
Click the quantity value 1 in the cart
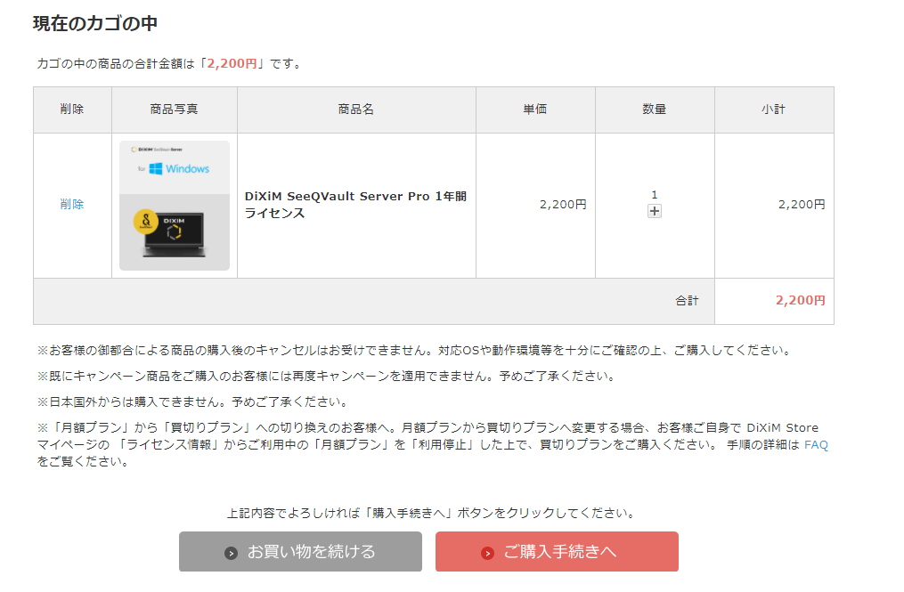click(x=655, y=194)
